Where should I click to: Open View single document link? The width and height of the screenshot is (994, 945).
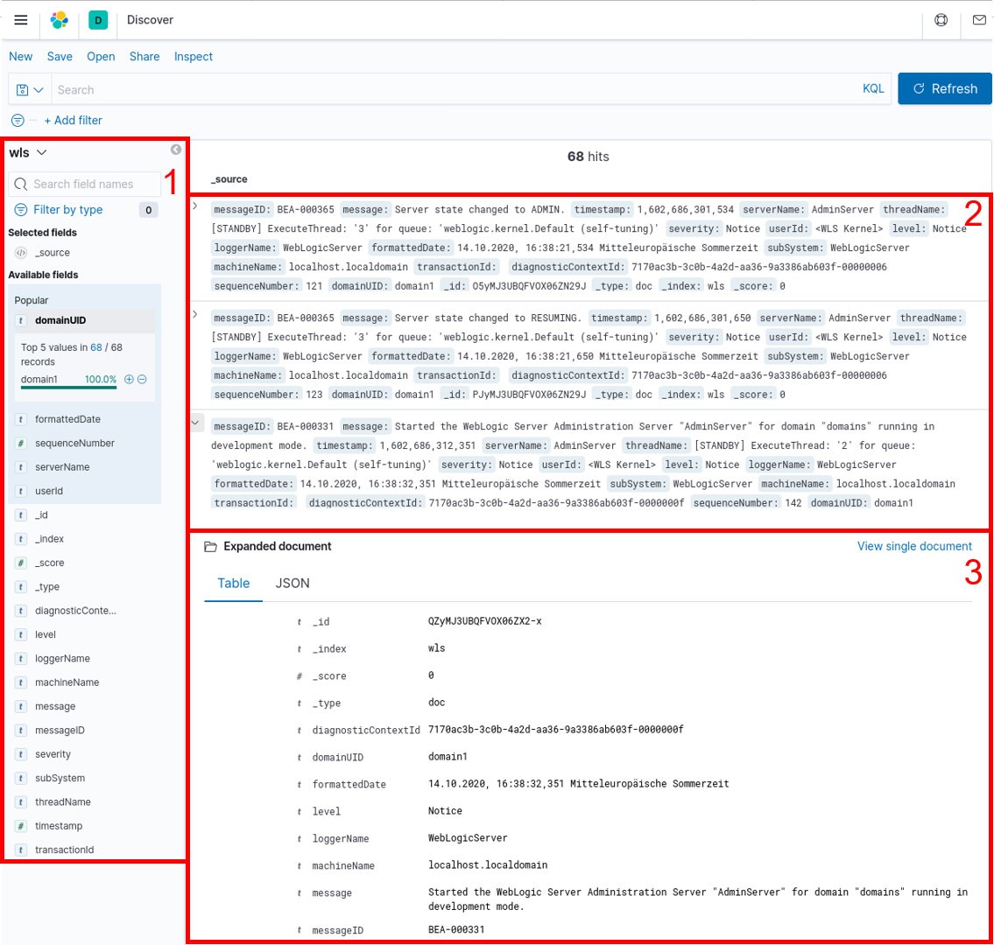[914, 546]
